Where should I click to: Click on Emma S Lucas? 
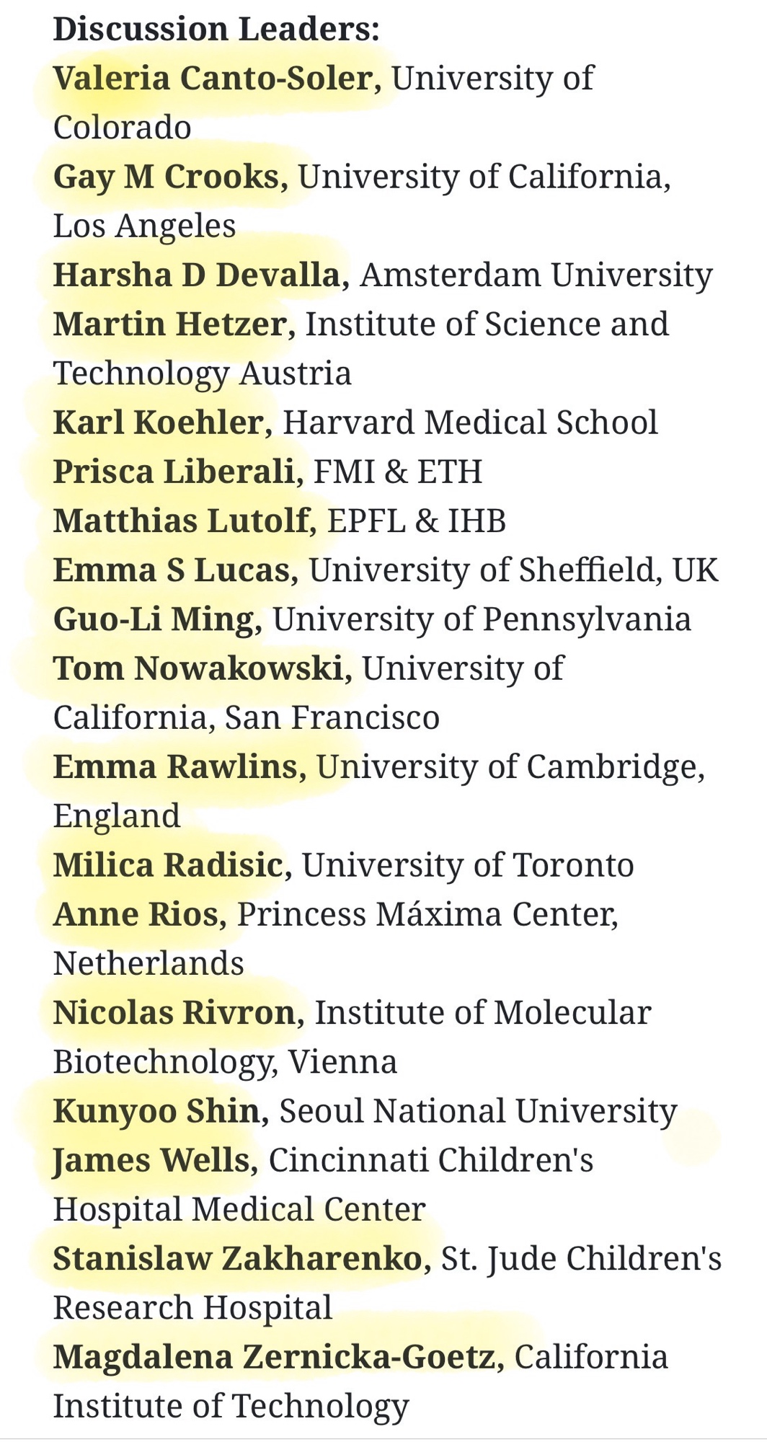click(172, 570)
